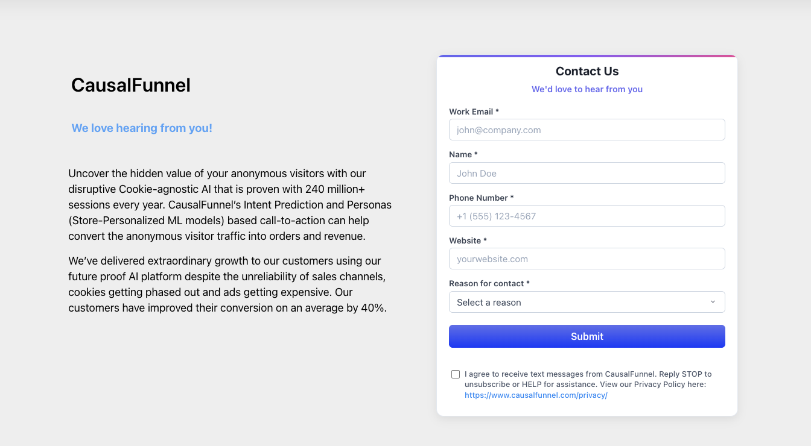Tick the text message consent checkbox
811x446 pixels.
point(456,374)
